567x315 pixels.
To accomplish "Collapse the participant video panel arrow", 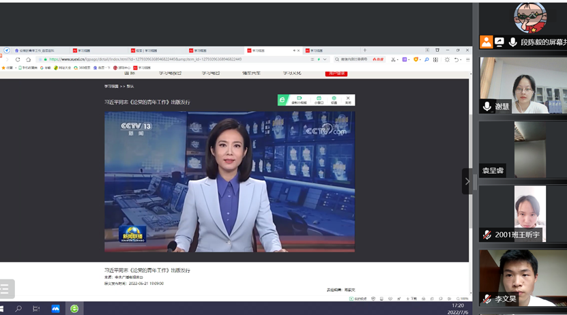I will point(467,181).
